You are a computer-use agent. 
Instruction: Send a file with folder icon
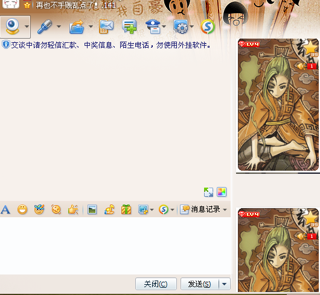77,27
